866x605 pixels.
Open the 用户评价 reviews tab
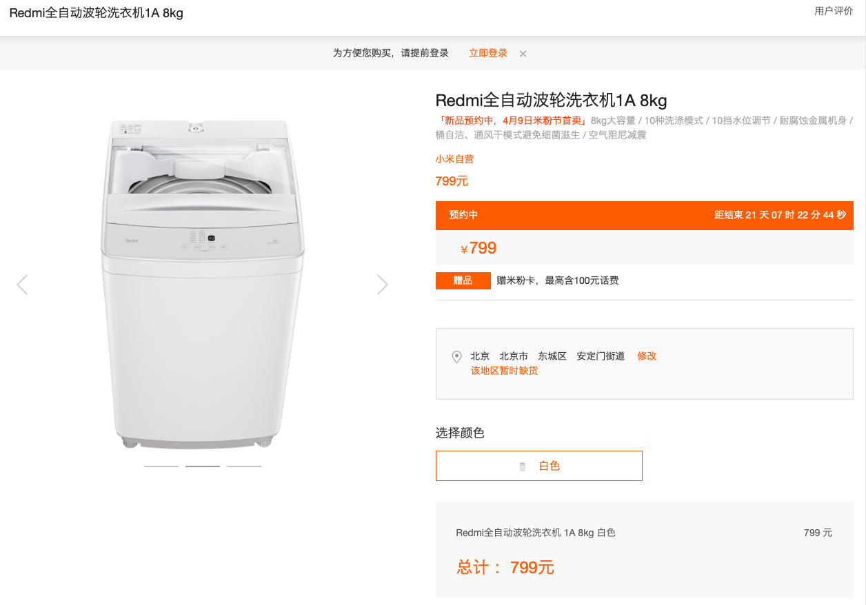tap(834, 11)
